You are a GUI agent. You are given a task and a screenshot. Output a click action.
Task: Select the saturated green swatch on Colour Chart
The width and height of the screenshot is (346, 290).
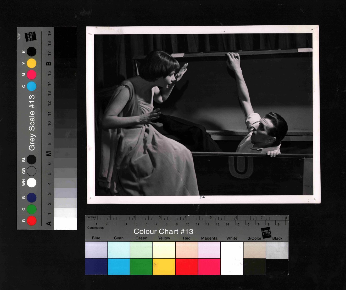point(141,267)
